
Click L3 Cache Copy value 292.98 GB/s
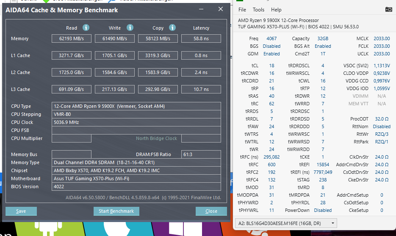coord(158,89)
